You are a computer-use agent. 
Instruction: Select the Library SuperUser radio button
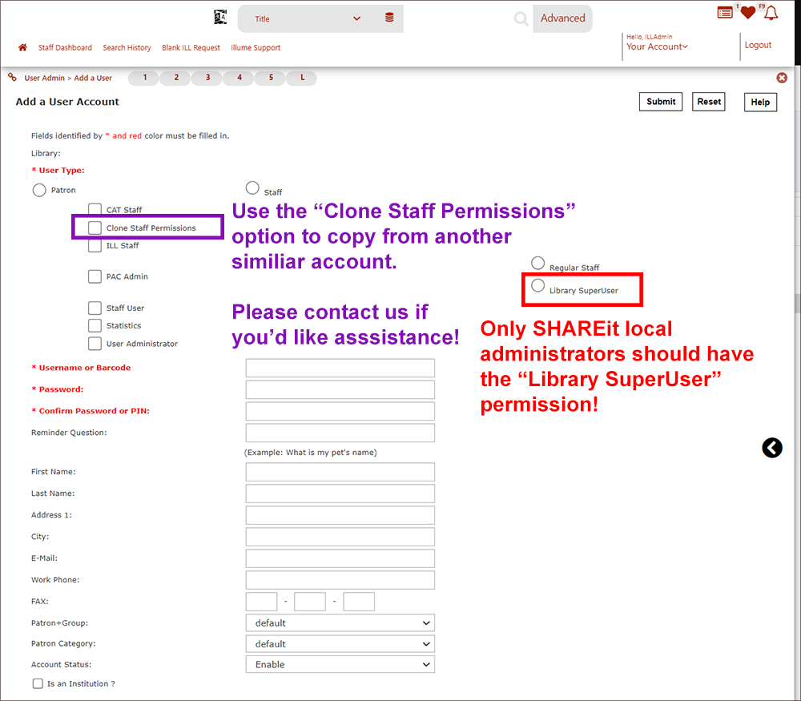coord(538,286)
